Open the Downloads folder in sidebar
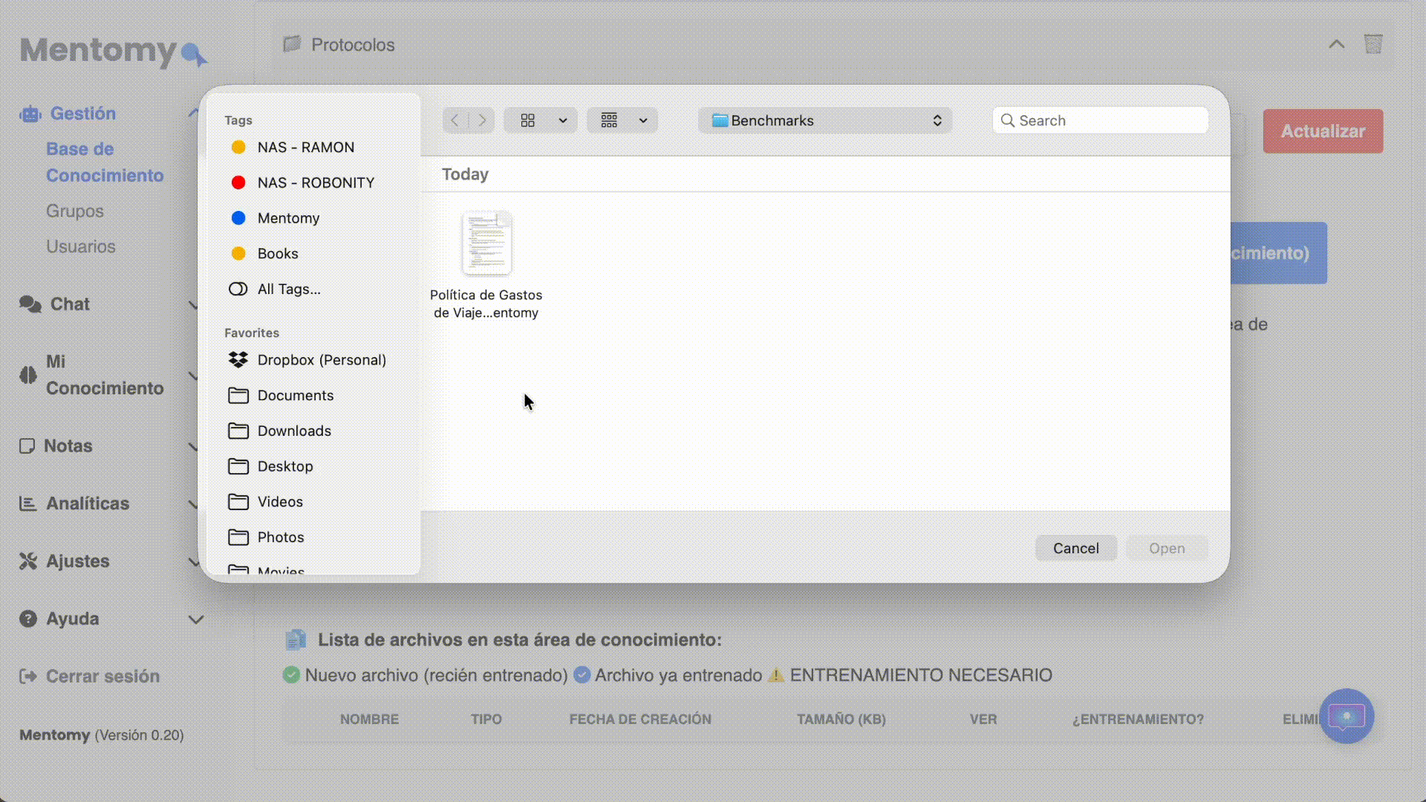1426x802 pixels. coord(293,431)
